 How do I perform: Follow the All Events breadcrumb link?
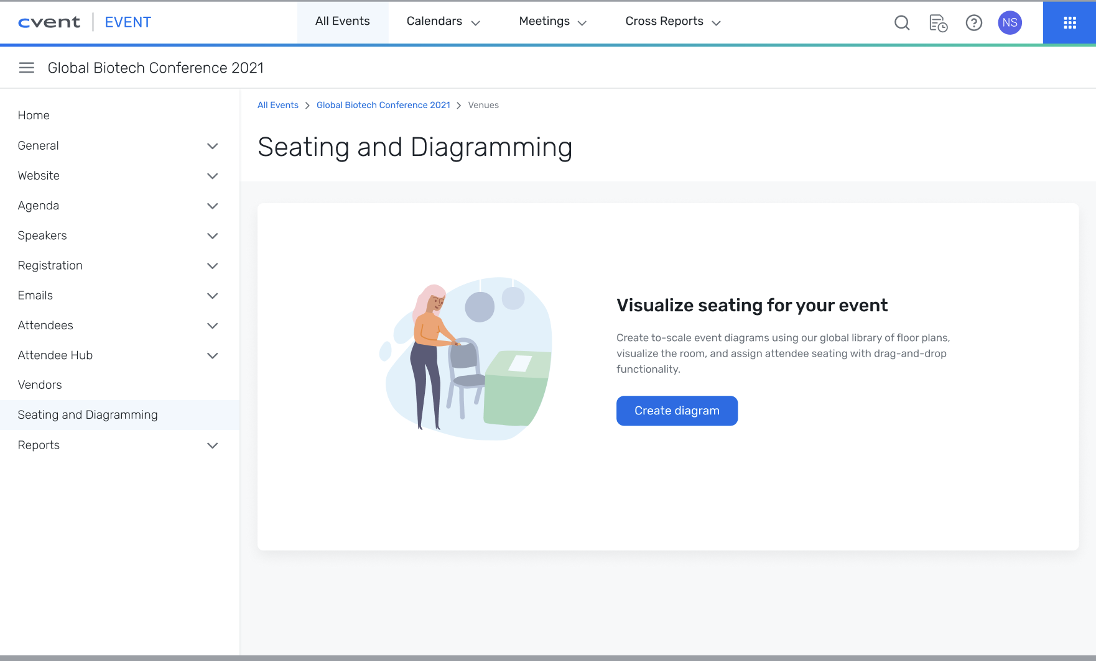coord(278,106)
